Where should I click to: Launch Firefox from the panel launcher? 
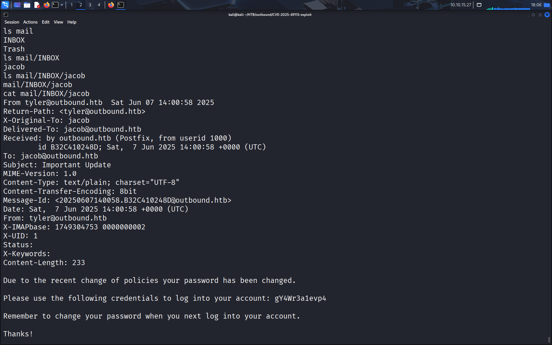[46, 5]
